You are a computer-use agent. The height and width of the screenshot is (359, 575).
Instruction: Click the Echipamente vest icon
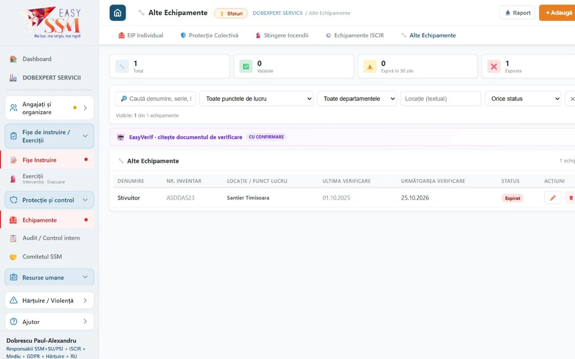[13, 220]
